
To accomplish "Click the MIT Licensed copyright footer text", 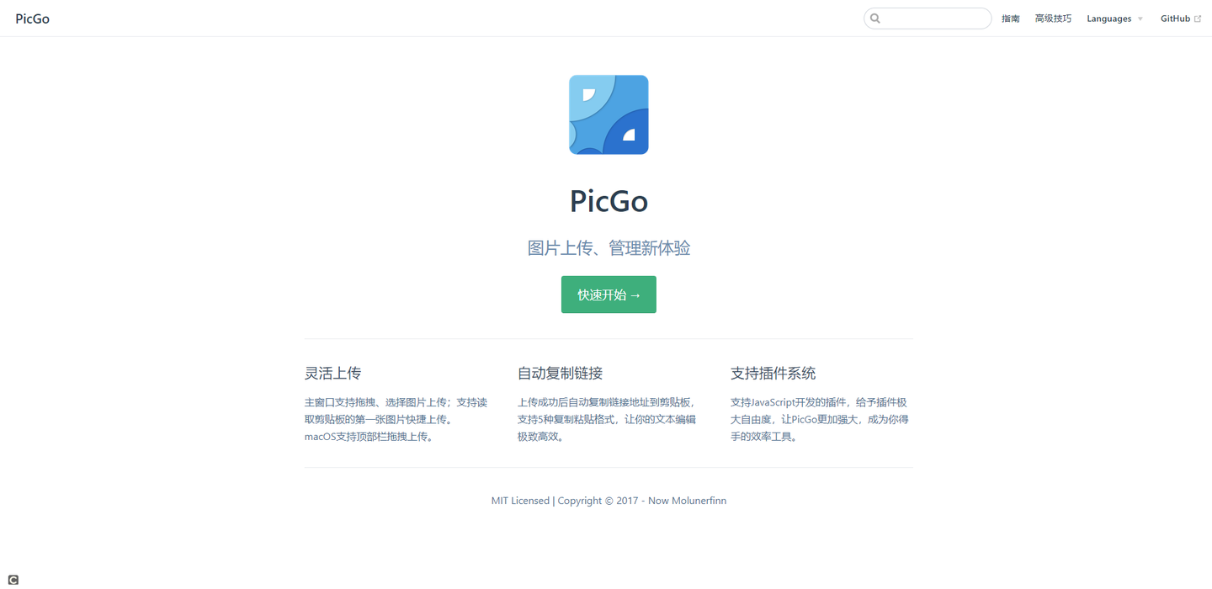I will tap(609, 501).
